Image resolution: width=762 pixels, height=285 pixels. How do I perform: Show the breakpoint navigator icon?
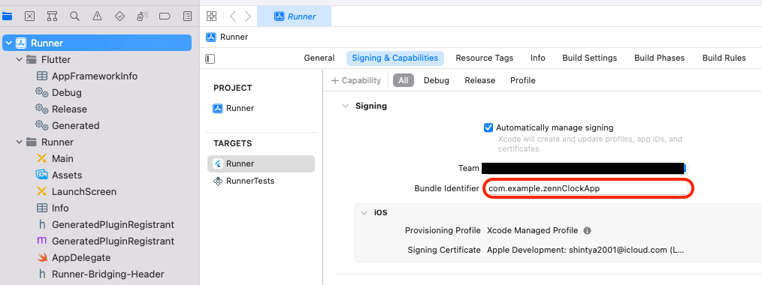click(x=165, y=16)
